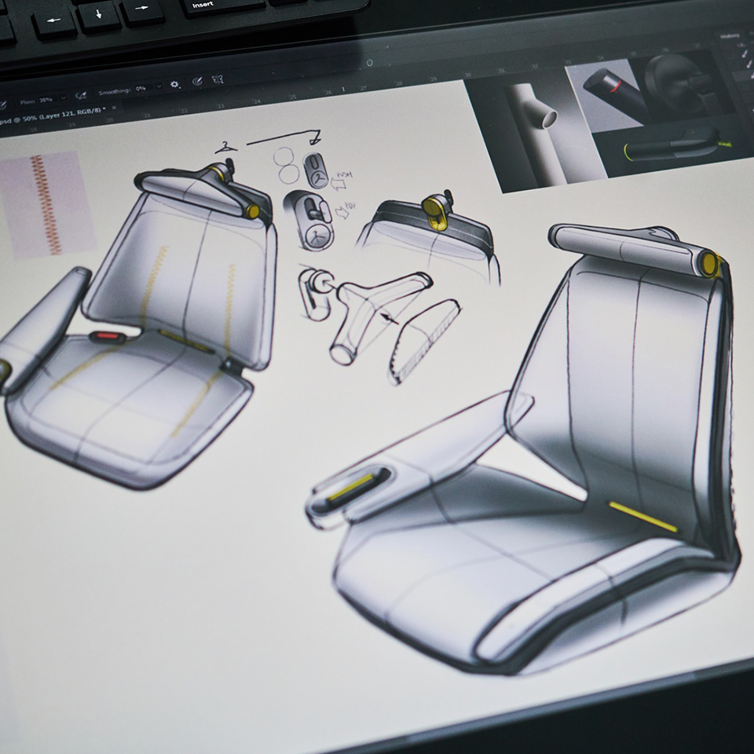Enable airbrush mode in the brush options bar

[x=199, y=81]
